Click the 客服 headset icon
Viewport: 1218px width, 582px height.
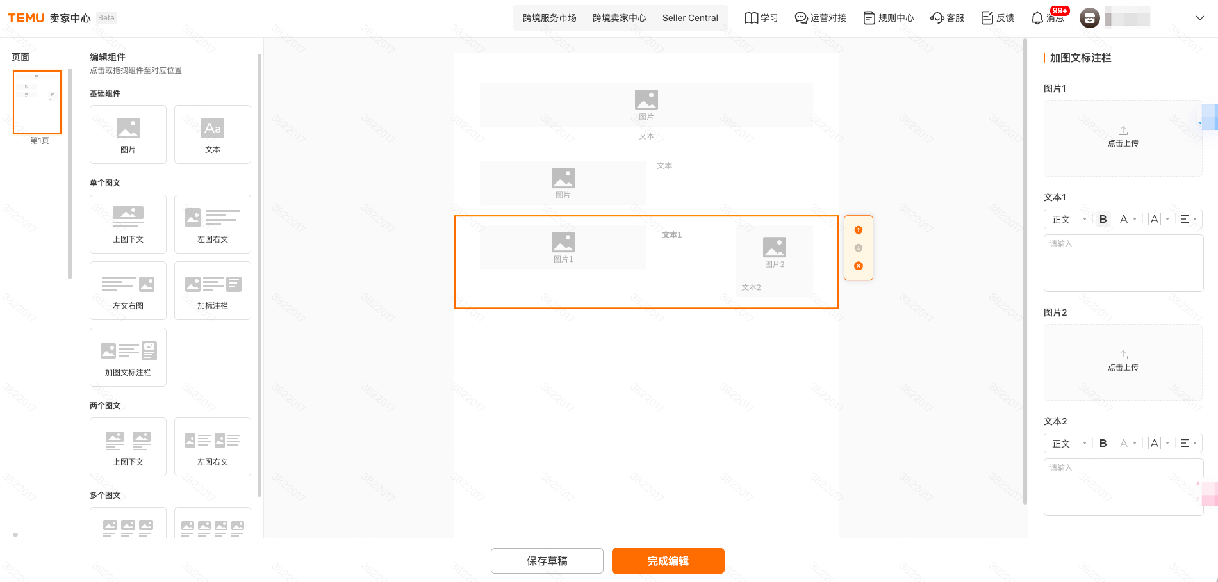point(937,18)
